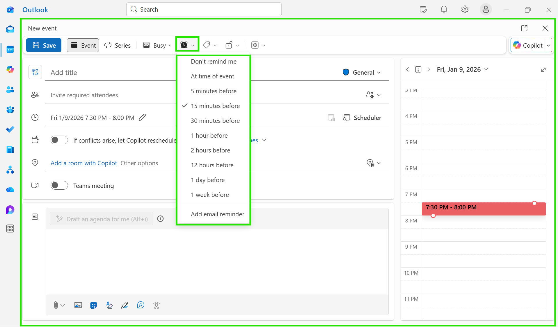The height and width of the screenshot is (327, 558).
Task: Click the Search box
Action: tap(204, 9)
